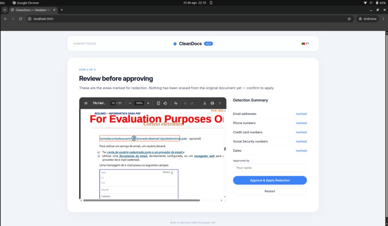Click the red redaction box over email address
This screenshot has width=388, height=226.
point(140,138)
